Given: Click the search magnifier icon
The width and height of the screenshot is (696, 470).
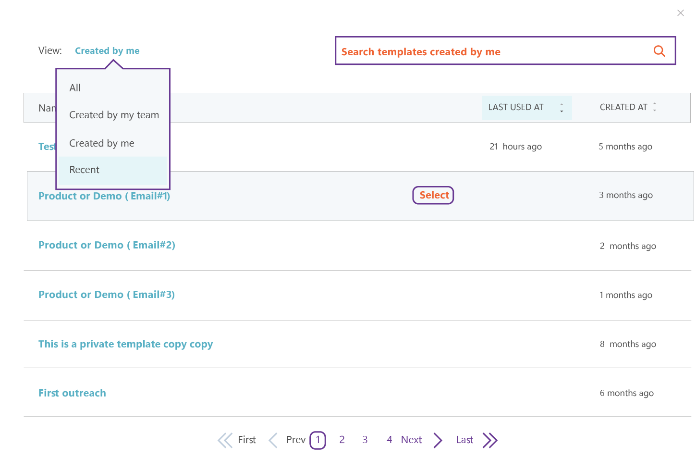Looking at the screenshot, I should point(659,51).
